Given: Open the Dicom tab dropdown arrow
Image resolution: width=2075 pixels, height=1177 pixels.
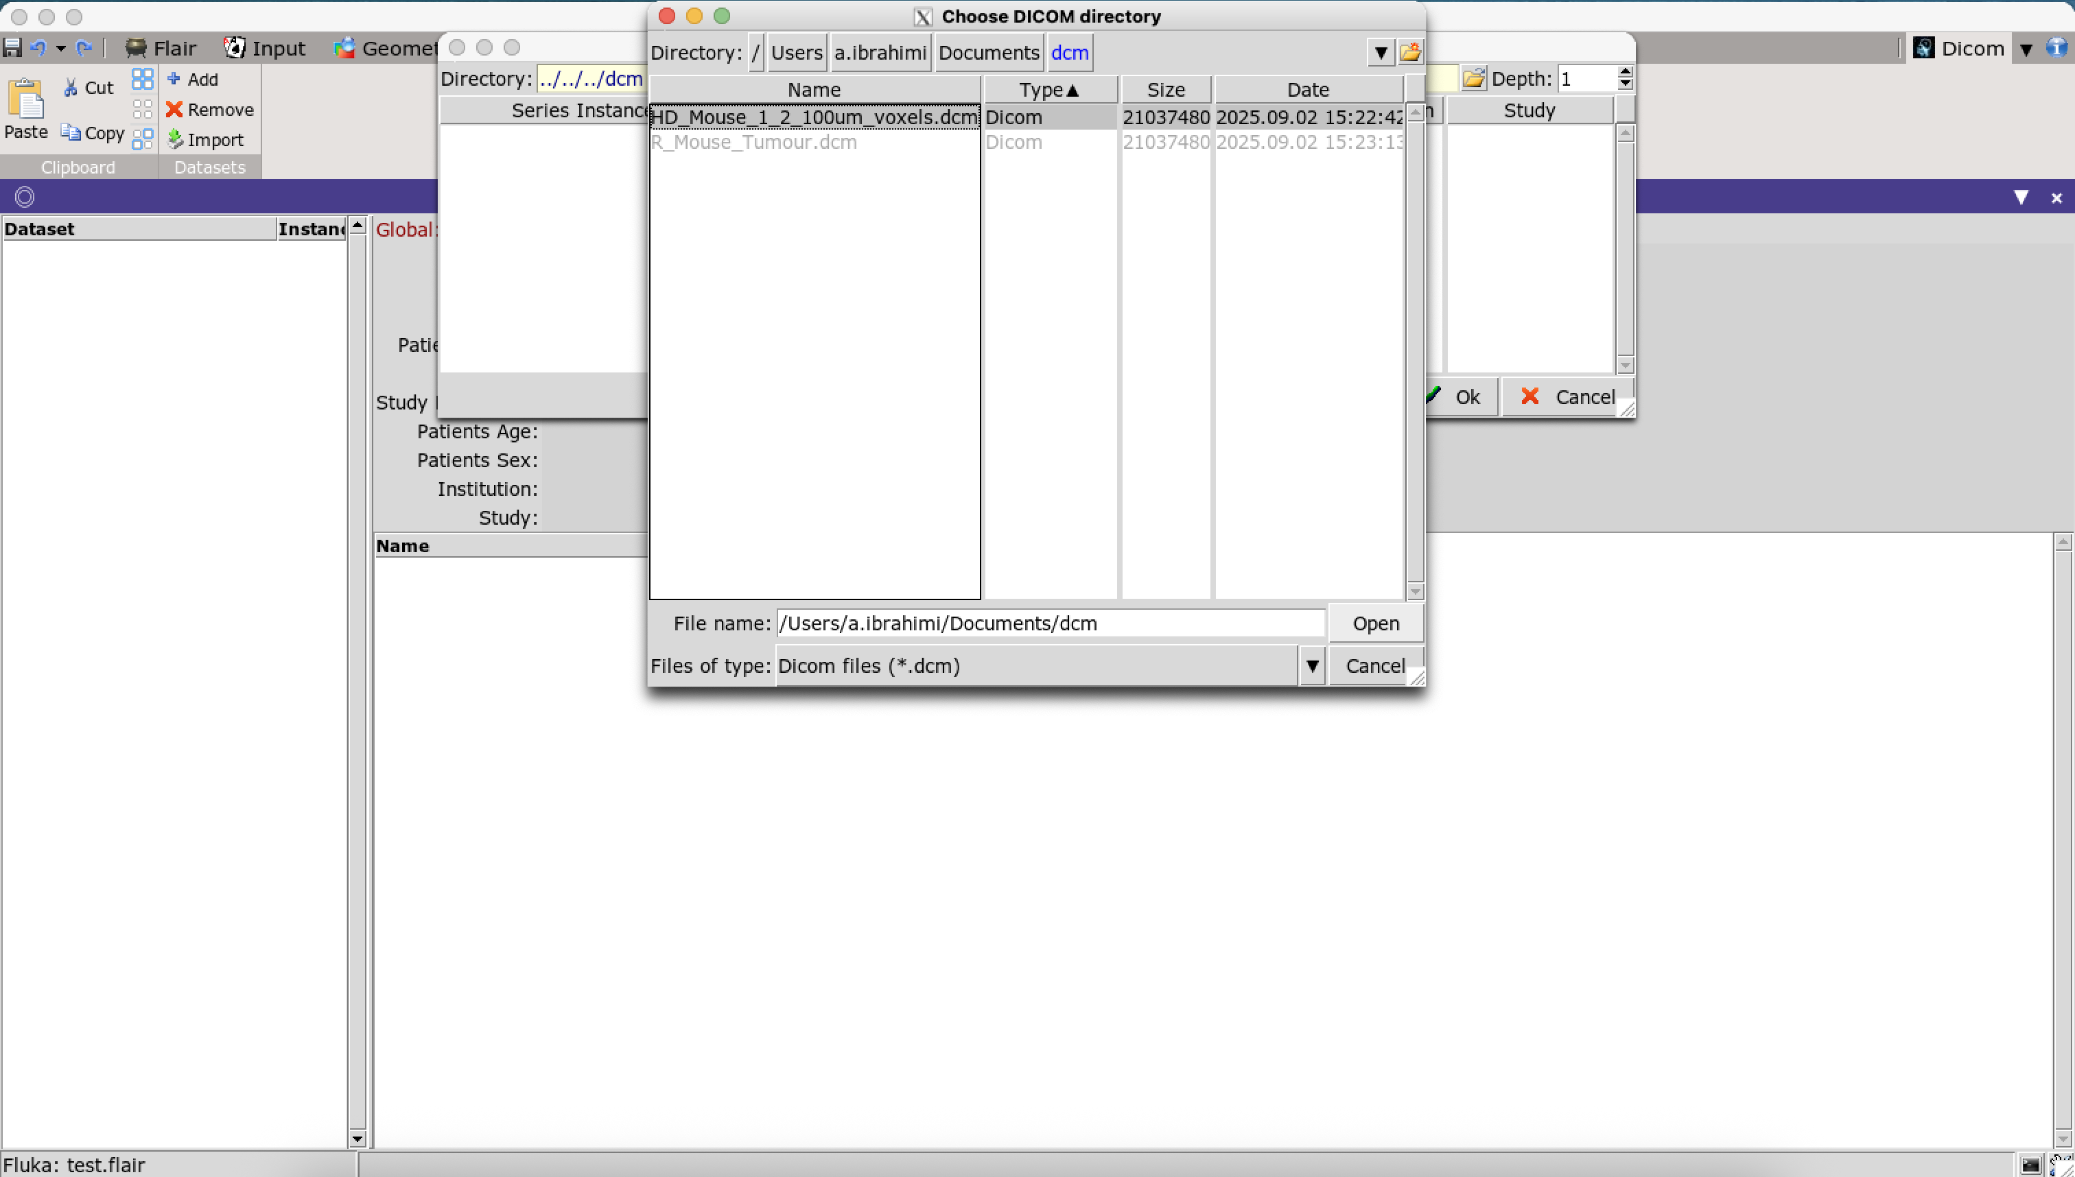Looking at the screenshot, I should [x=2026, y=49].
